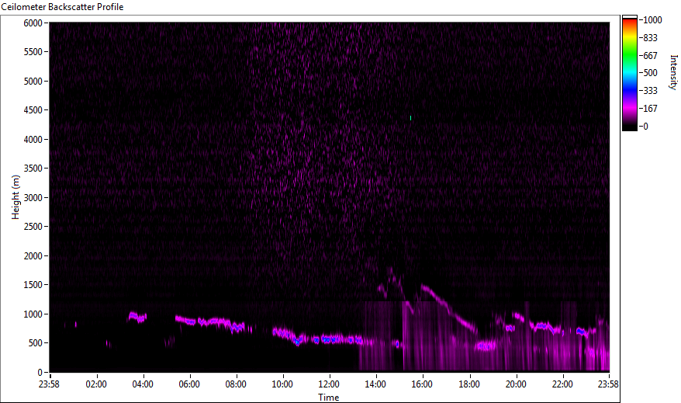Select the 2500 height axis label
Viewport: 681px width, 403px height.
pos(33,227)
